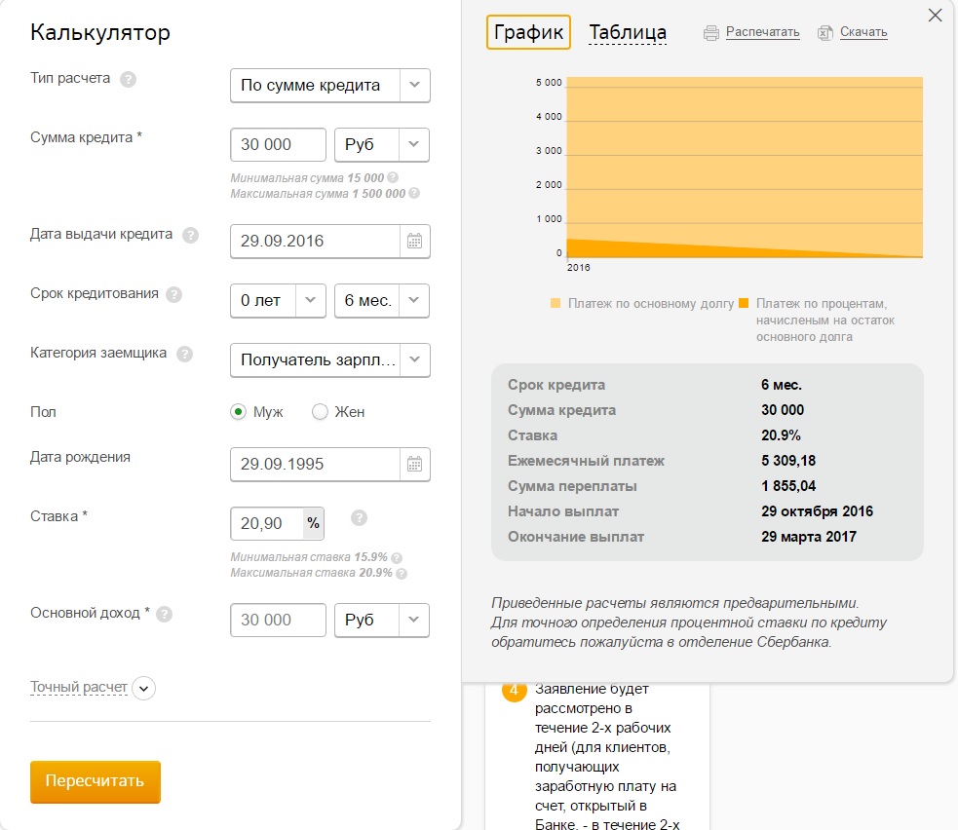The width and height of the screenshot is (958, 830).
Task: Open the Категория заемщика dropdown
Action: [x=329, y=359]
